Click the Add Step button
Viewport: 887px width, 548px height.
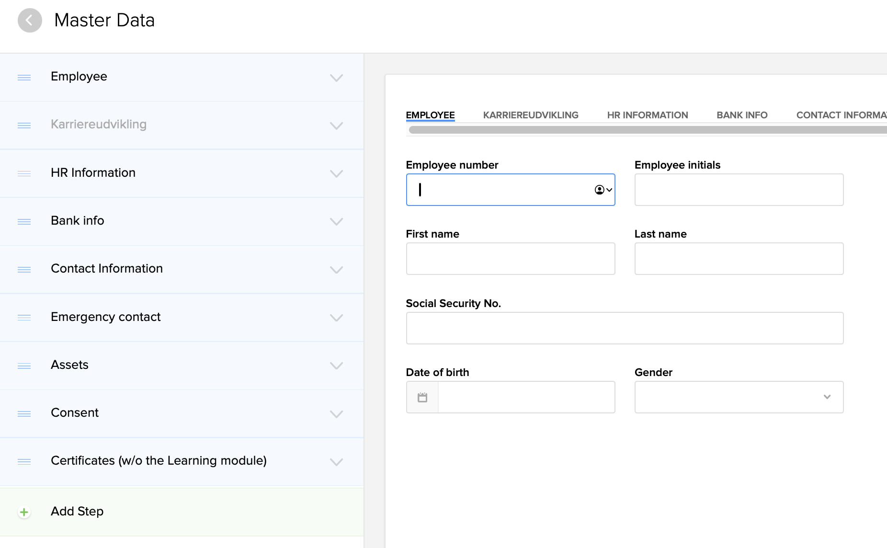(x=77, y=512)
